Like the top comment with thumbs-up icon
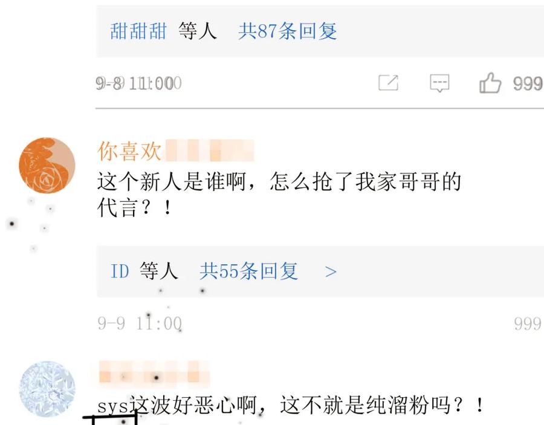Viewport: 544px width, 425px height. 490,83
